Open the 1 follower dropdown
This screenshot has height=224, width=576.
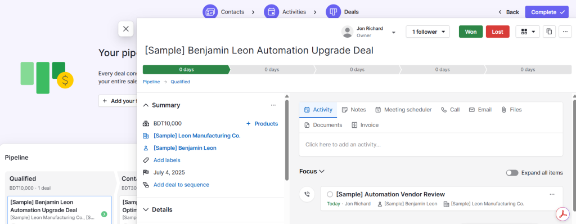pyautogui.click(x=428, y=32)
